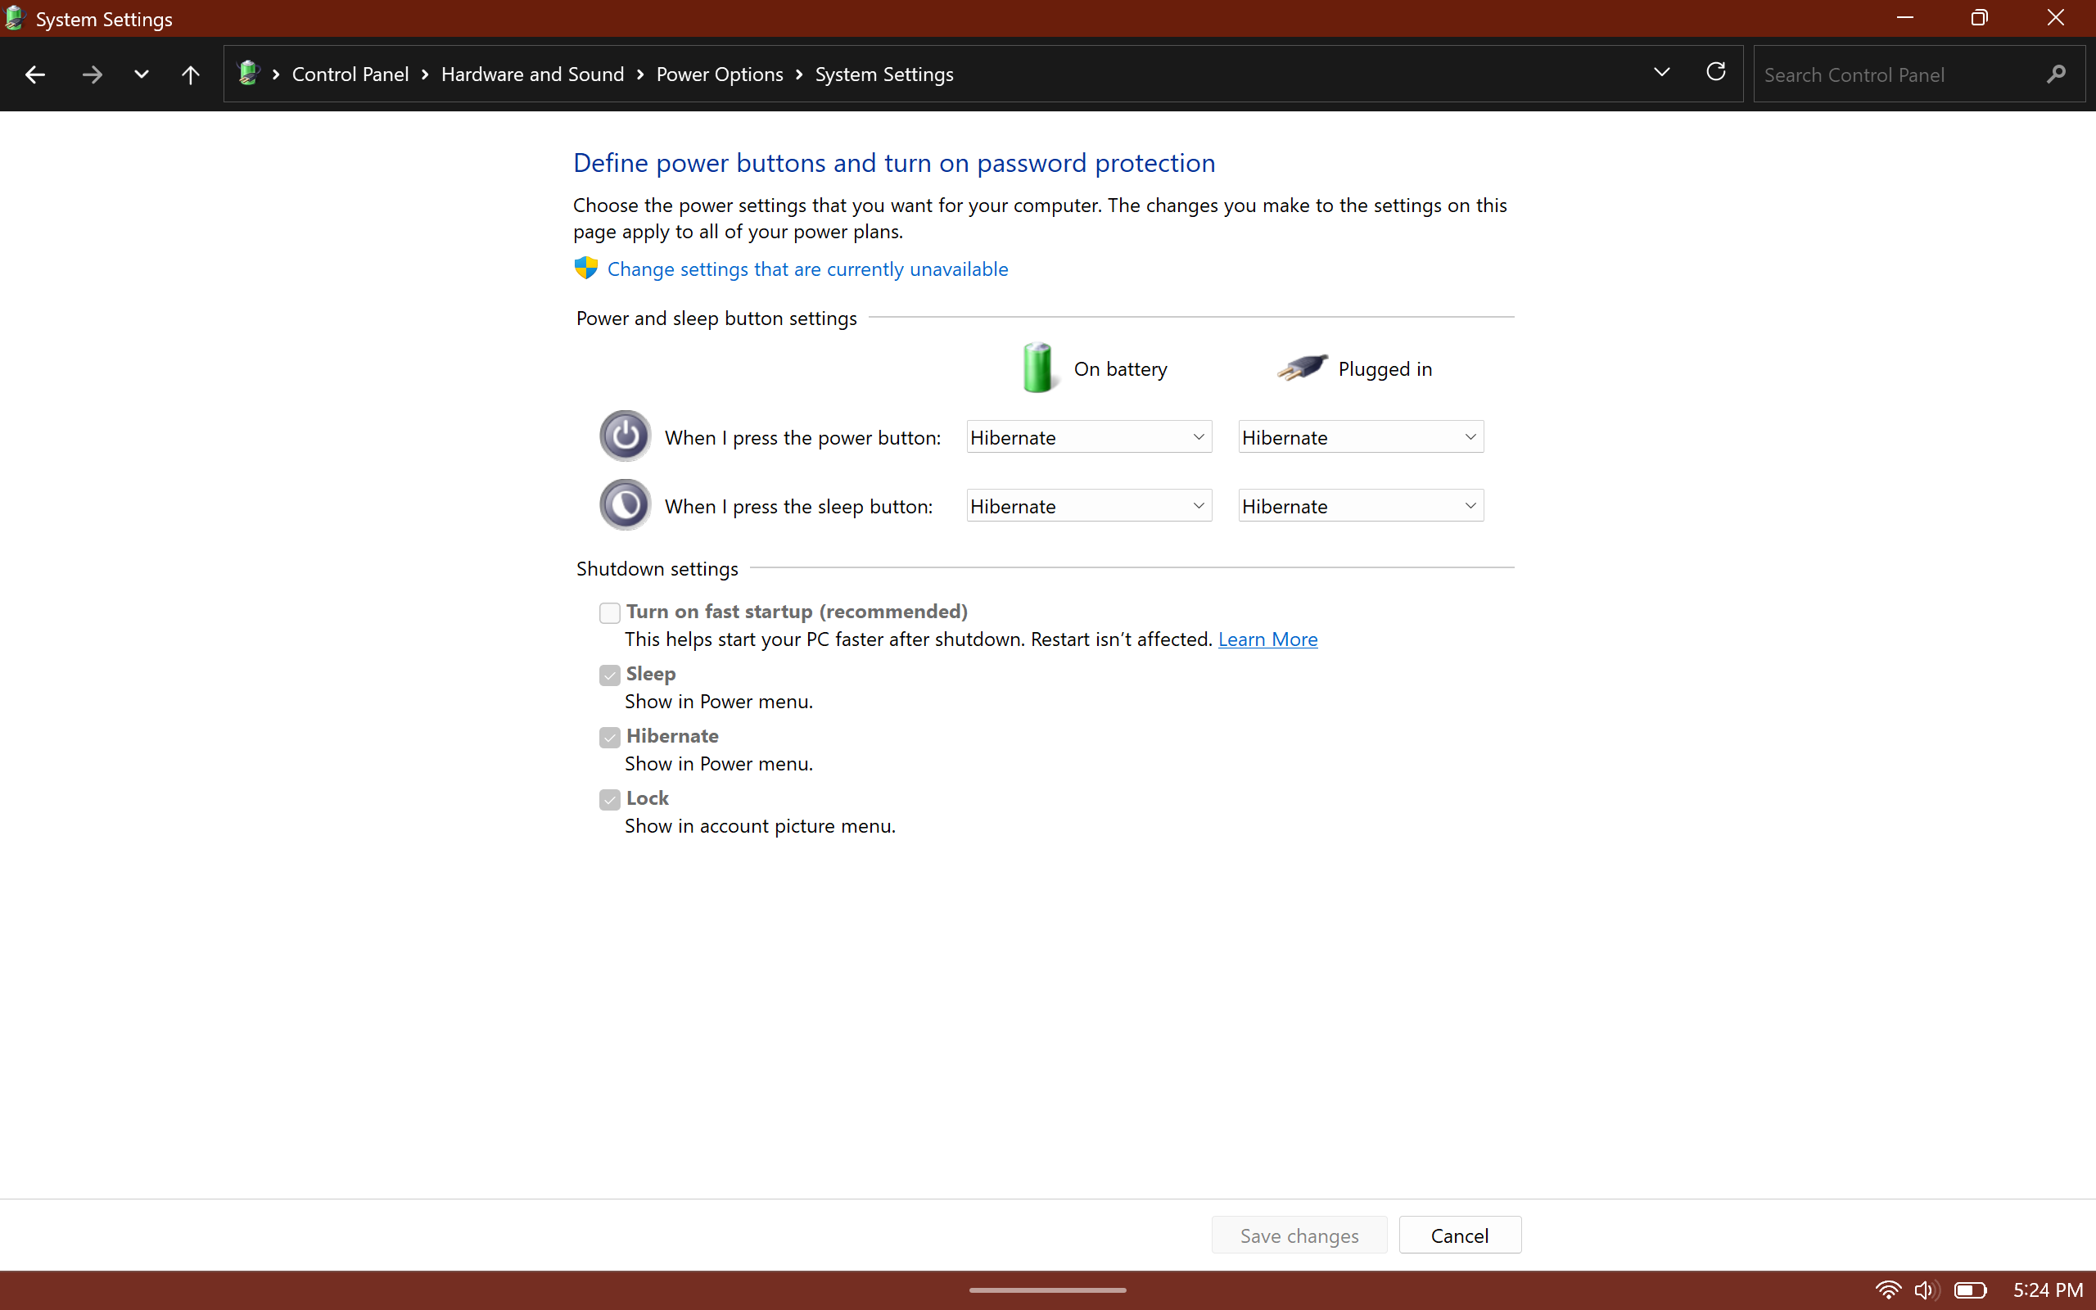The image size is (2096, 1310).
Task: Expand the address bar history chevron
Action: pyautogui.click(x=1661, y=73)
